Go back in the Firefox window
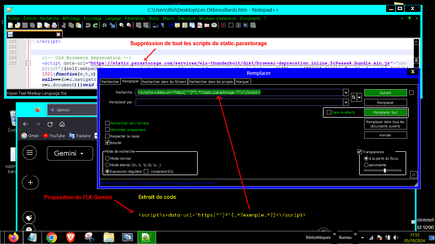 [26, 124]
